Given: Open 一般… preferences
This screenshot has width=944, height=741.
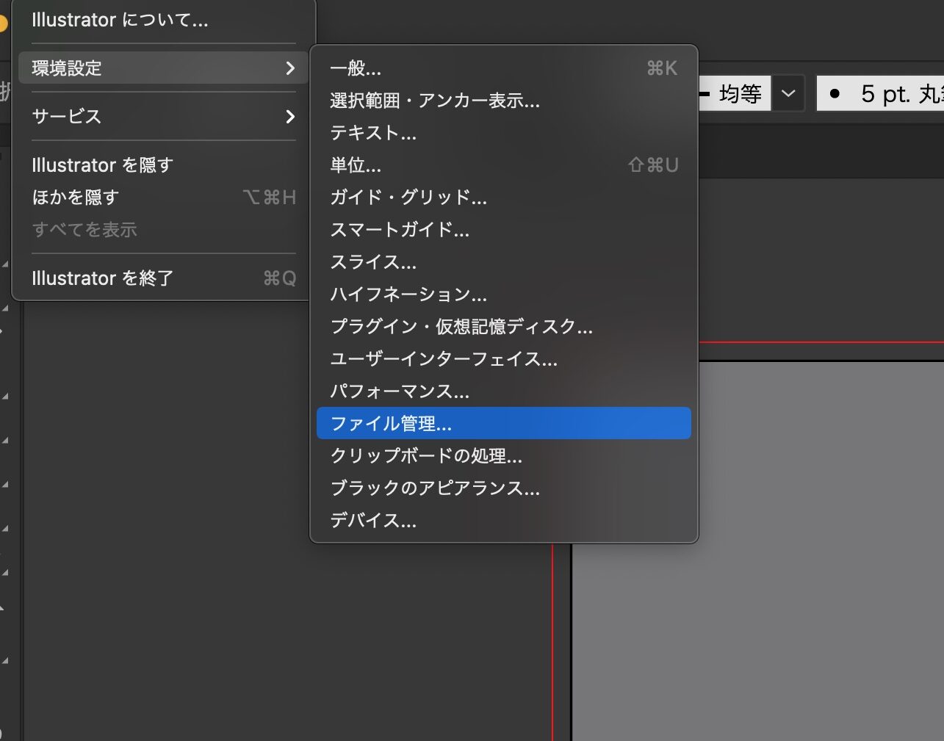Looking at the screenshot, I should coord(504,68).
